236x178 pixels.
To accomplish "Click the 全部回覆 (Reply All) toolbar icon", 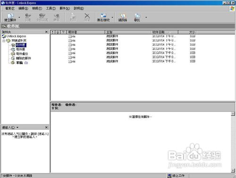I will tap(42, 17).
